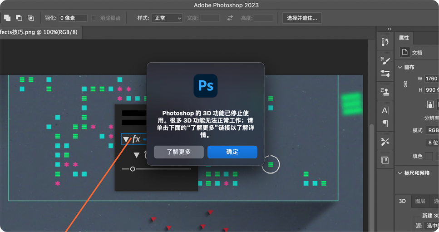Screen dimensions: 439x232
Task: Open the Paragraph panel icon
Action: click(385, 123)
